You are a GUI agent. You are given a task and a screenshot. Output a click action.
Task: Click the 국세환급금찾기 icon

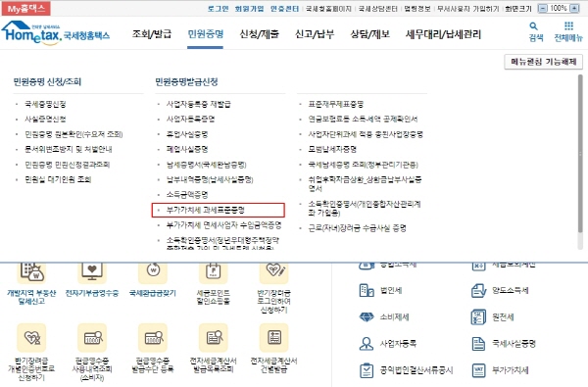click(153, 272)
